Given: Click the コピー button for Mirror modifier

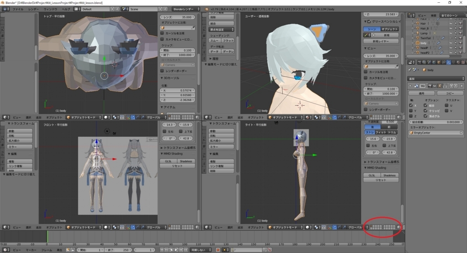Looking at the screenshot, I should (x=450, y=93).
